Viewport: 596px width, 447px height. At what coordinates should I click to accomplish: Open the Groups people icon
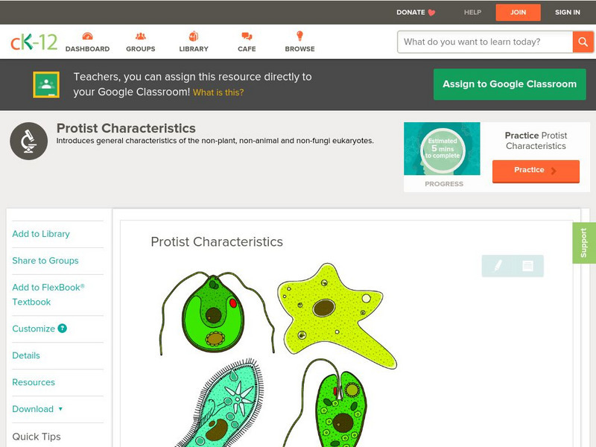click(140, 37)
